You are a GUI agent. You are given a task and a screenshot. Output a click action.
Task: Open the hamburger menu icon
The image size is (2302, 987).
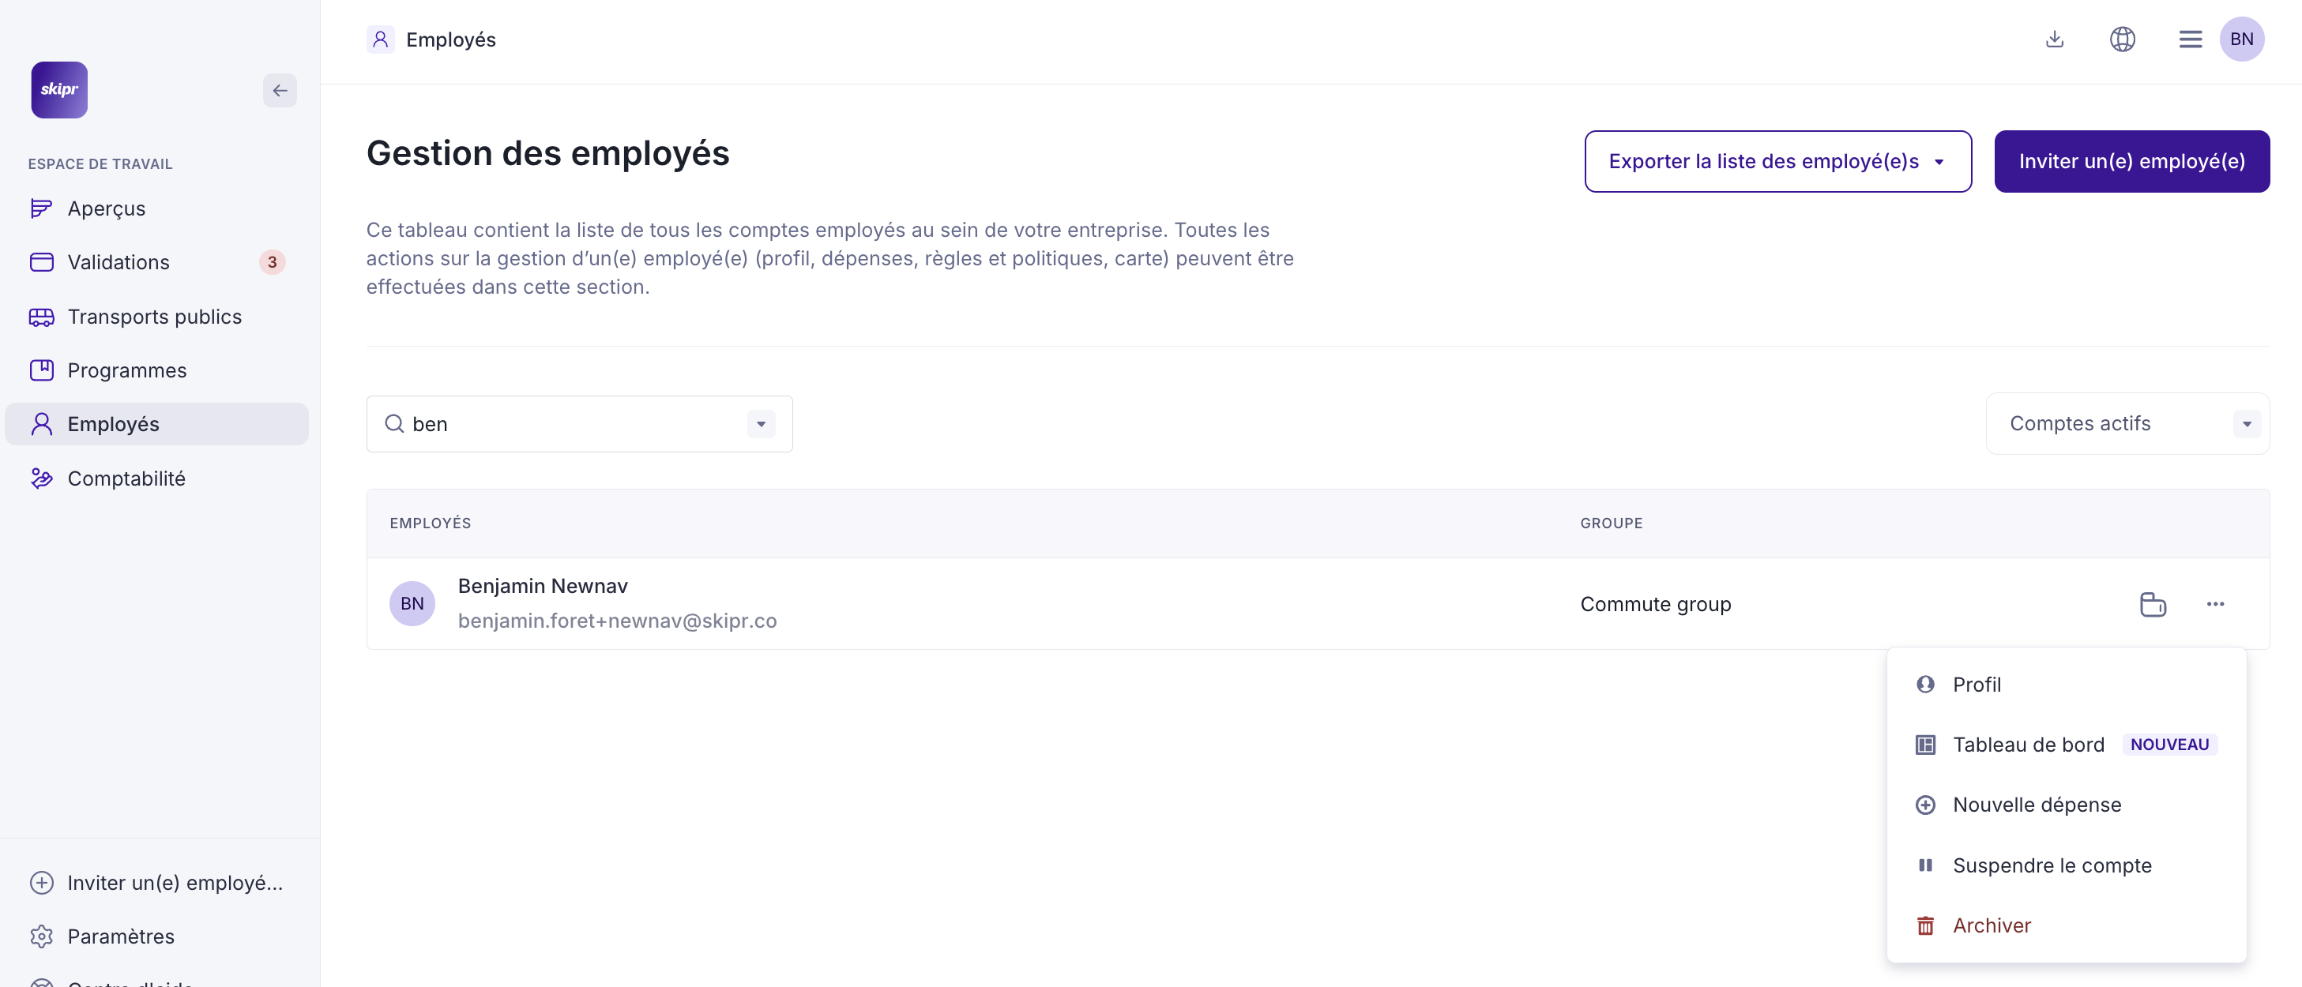2189,39
